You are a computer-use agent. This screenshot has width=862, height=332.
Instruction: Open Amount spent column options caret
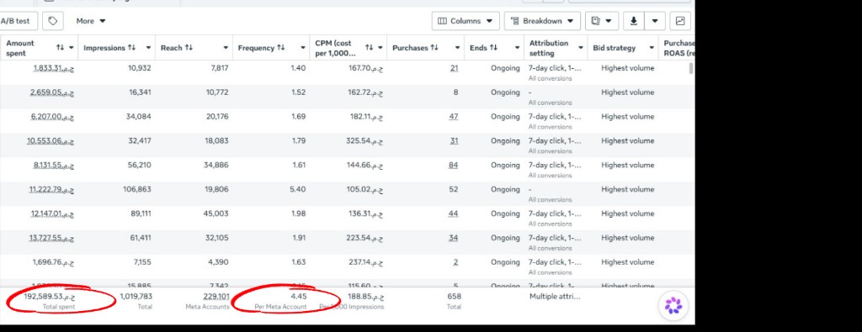(x=71, y=48)
